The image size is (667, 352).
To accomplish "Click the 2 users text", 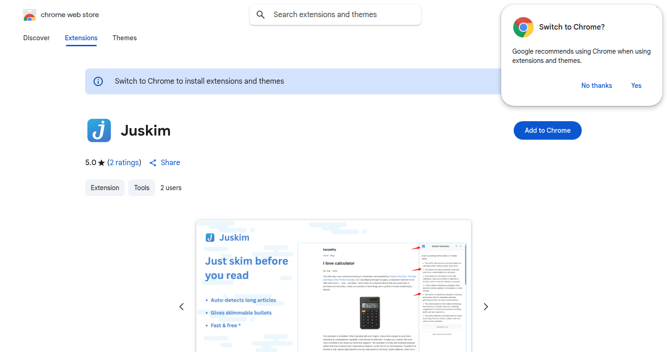I will pyautogui.click(x=171, y=188).
